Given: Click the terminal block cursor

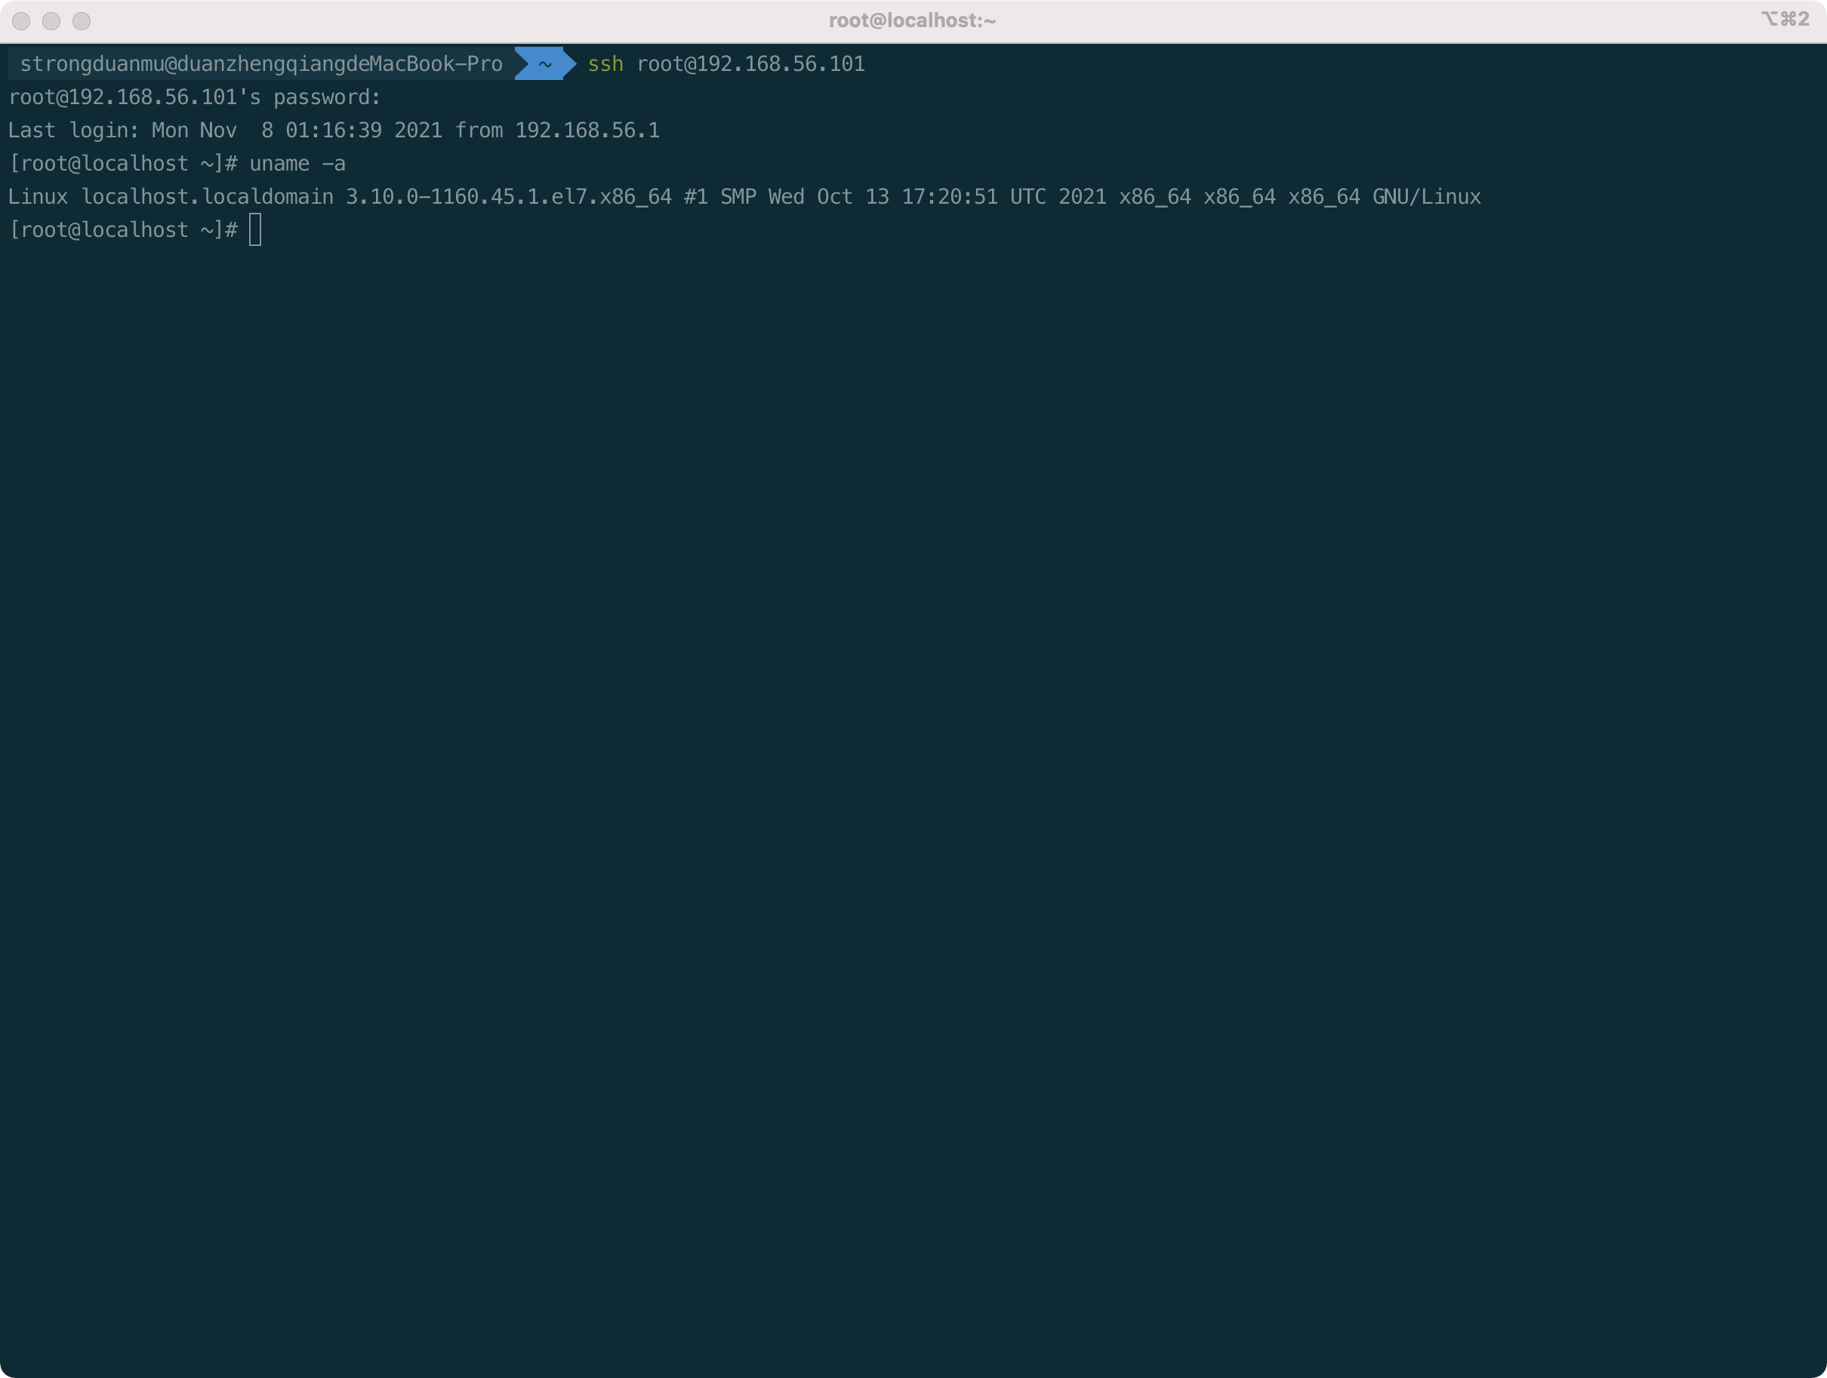Looking at the screenshot, I should (255, 229).
